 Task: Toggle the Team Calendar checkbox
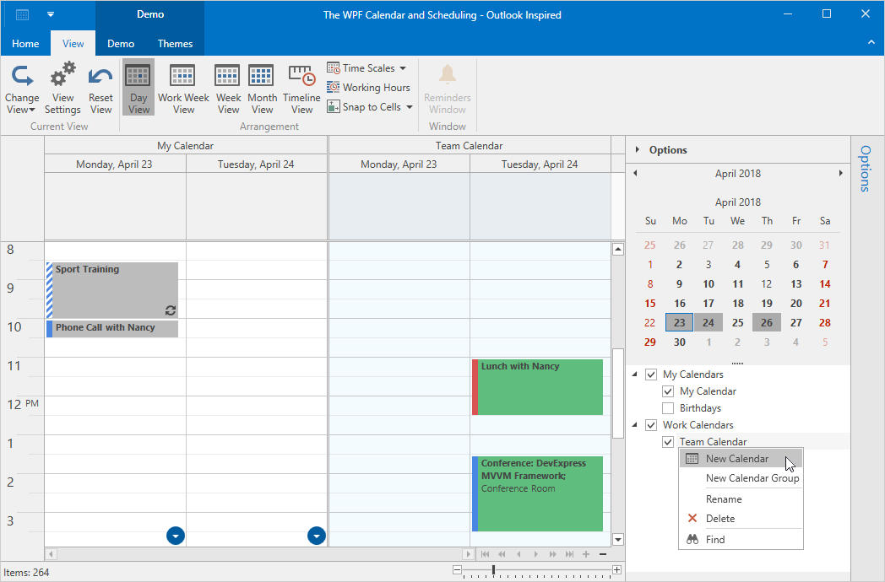click(x=668, y=442)
